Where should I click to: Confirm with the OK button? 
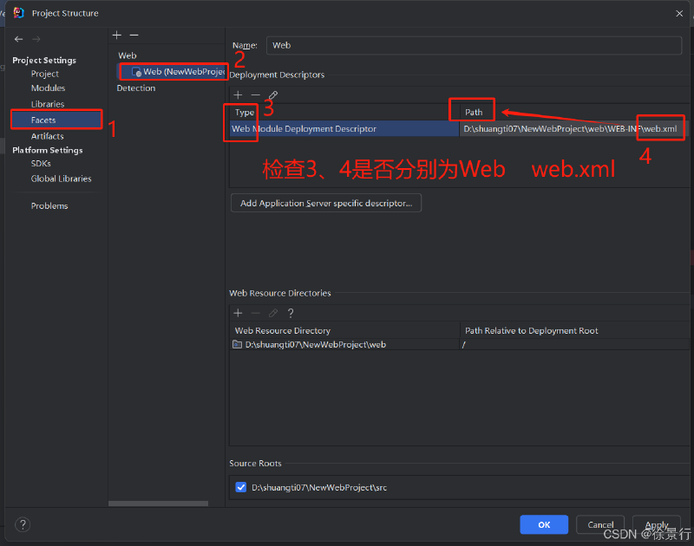click(x=544, y=524)
